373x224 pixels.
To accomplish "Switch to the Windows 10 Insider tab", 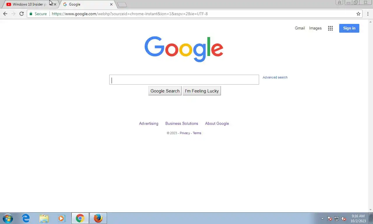I will [30, 4].
